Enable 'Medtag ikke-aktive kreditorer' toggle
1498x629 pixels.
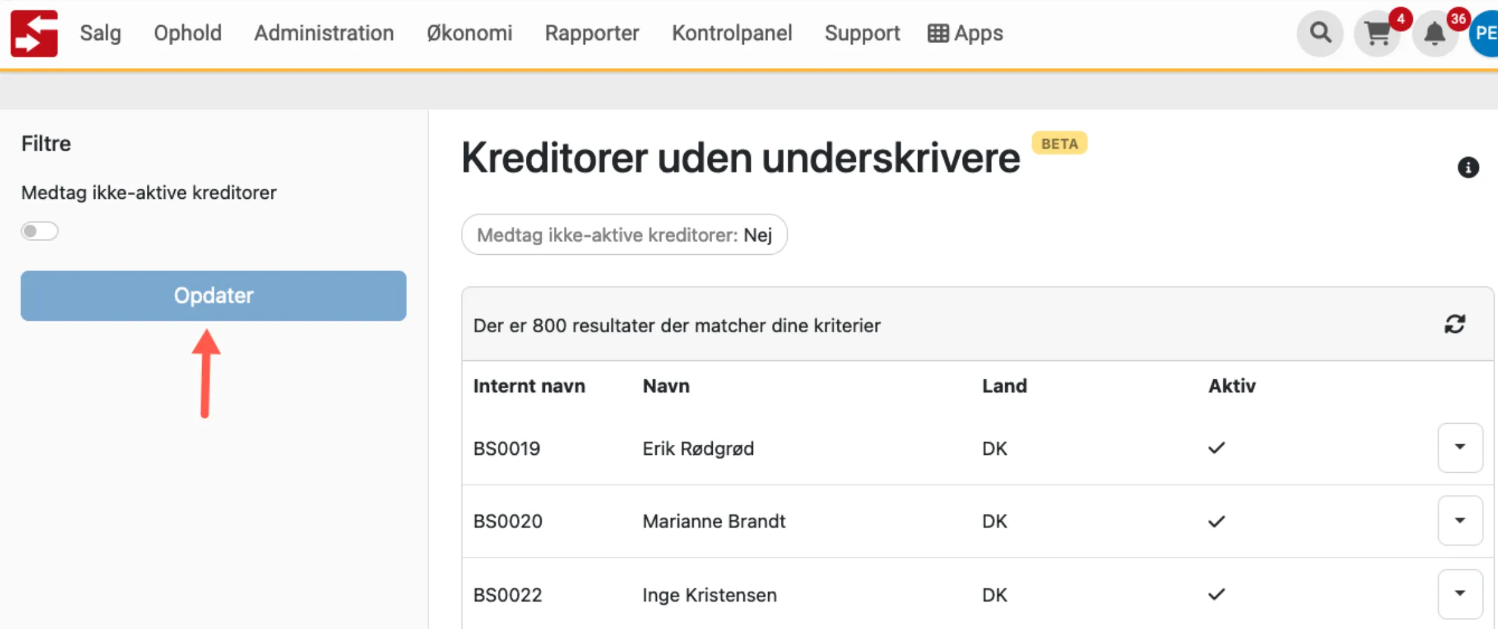pos(39,231)
